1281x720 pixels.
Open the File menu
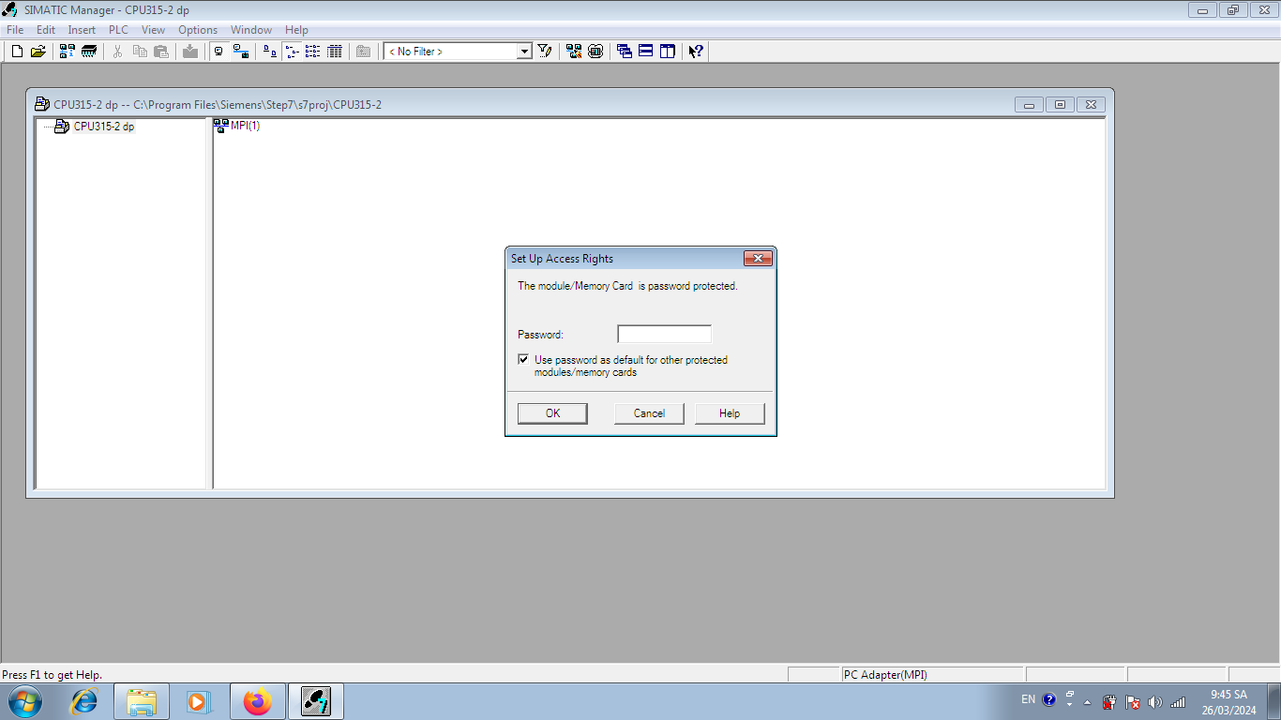click(x=15, y=30)
